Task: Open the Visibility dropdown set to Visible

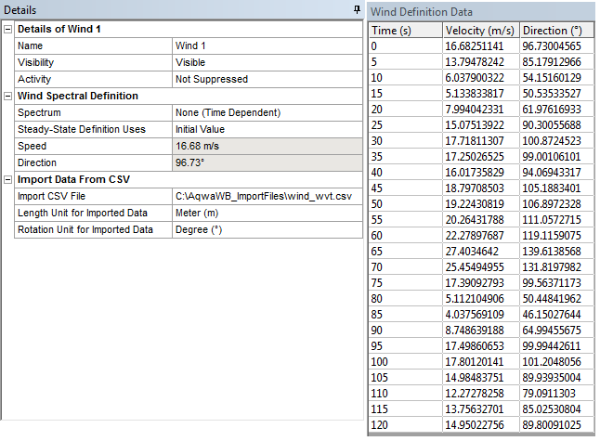Action: pyautogui.click(x=266, y=62)
